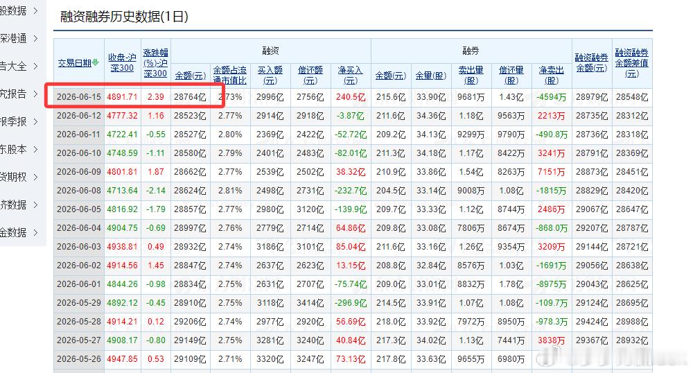Select net sell value -4594万
This screenshot has width=693, height=373.
(552, 97)
